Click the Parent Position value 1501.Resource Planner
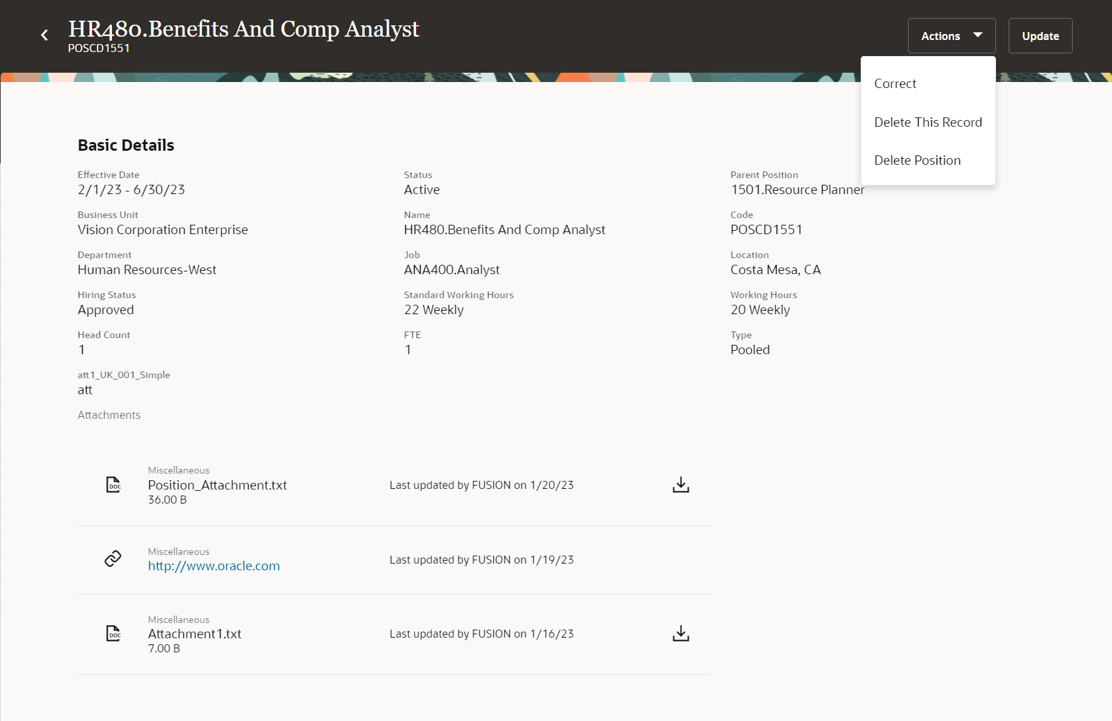 (797, 190)
